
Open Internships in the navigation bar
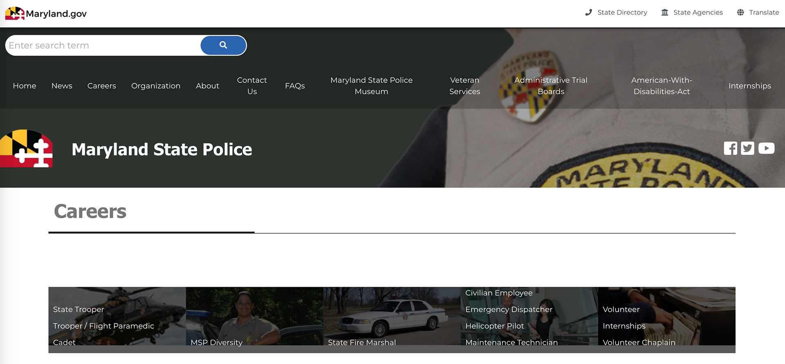750,86
